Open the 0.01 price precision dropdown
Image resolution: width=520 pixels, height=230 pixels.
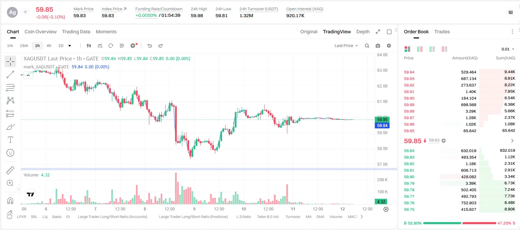pyautogui.click(x=508, y=49)
